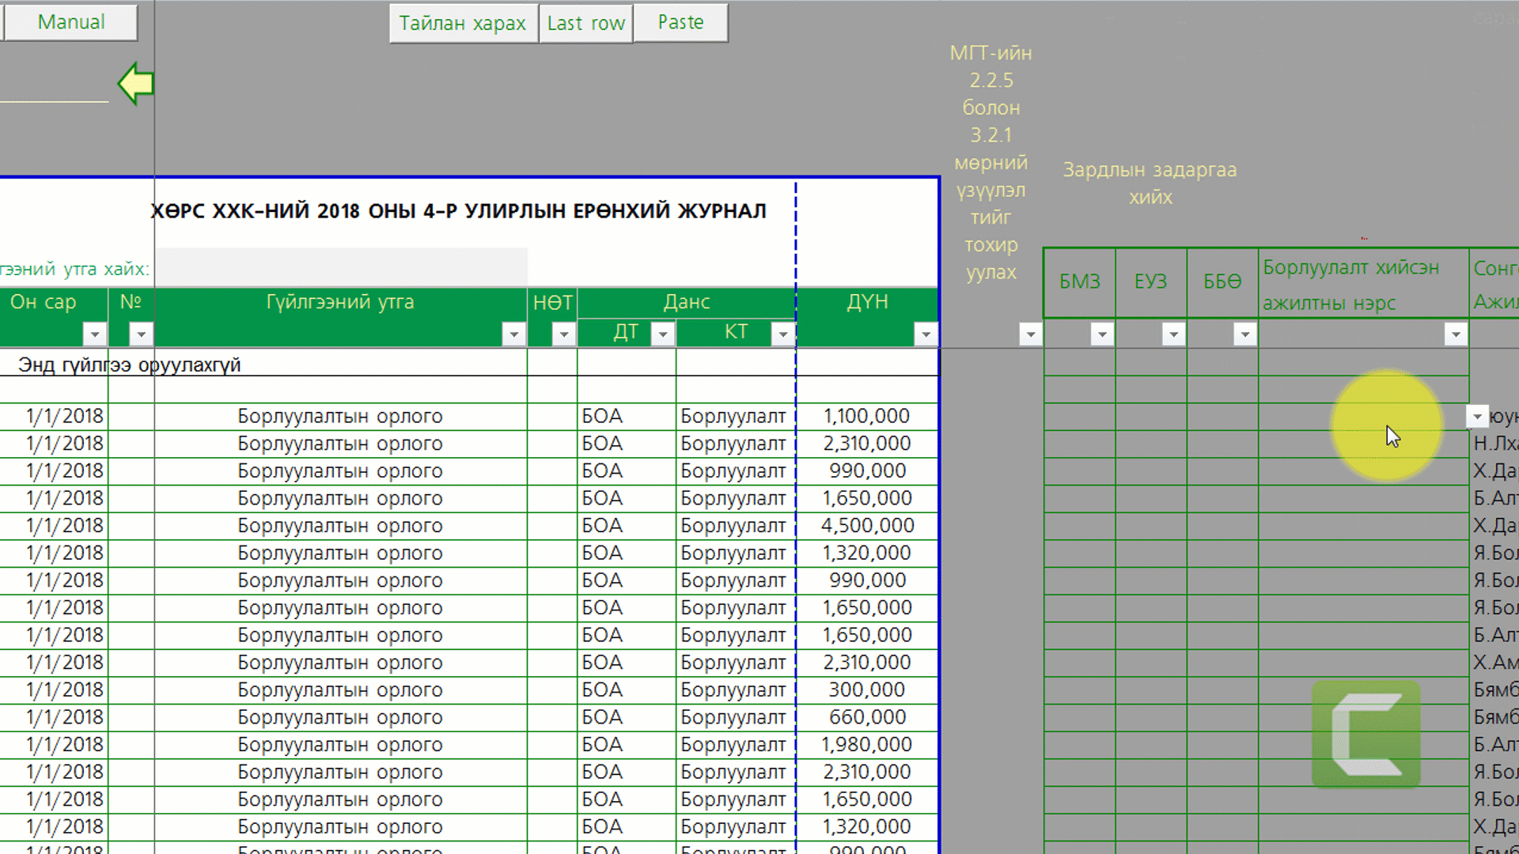Expand the Гүйлгээний утга filter dropdown
The height and width of the screenshot is (854, 1519).
click(x=513, y=334)
